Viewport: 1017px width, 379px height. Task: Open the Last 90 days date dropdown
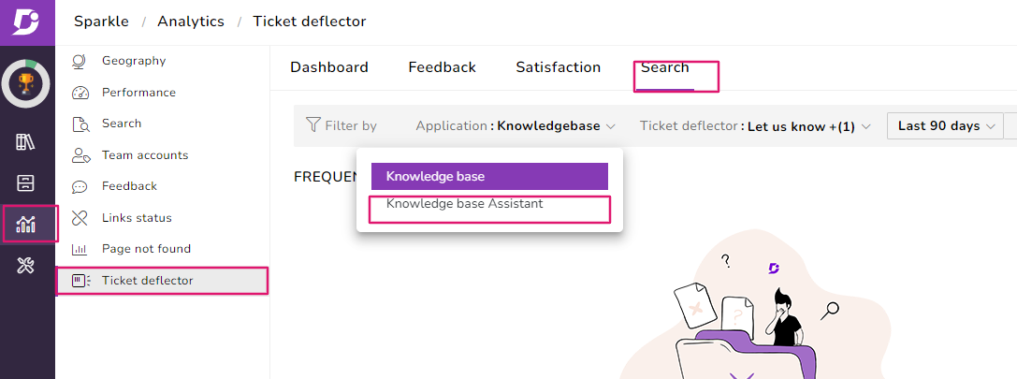(x=944, y=126)
